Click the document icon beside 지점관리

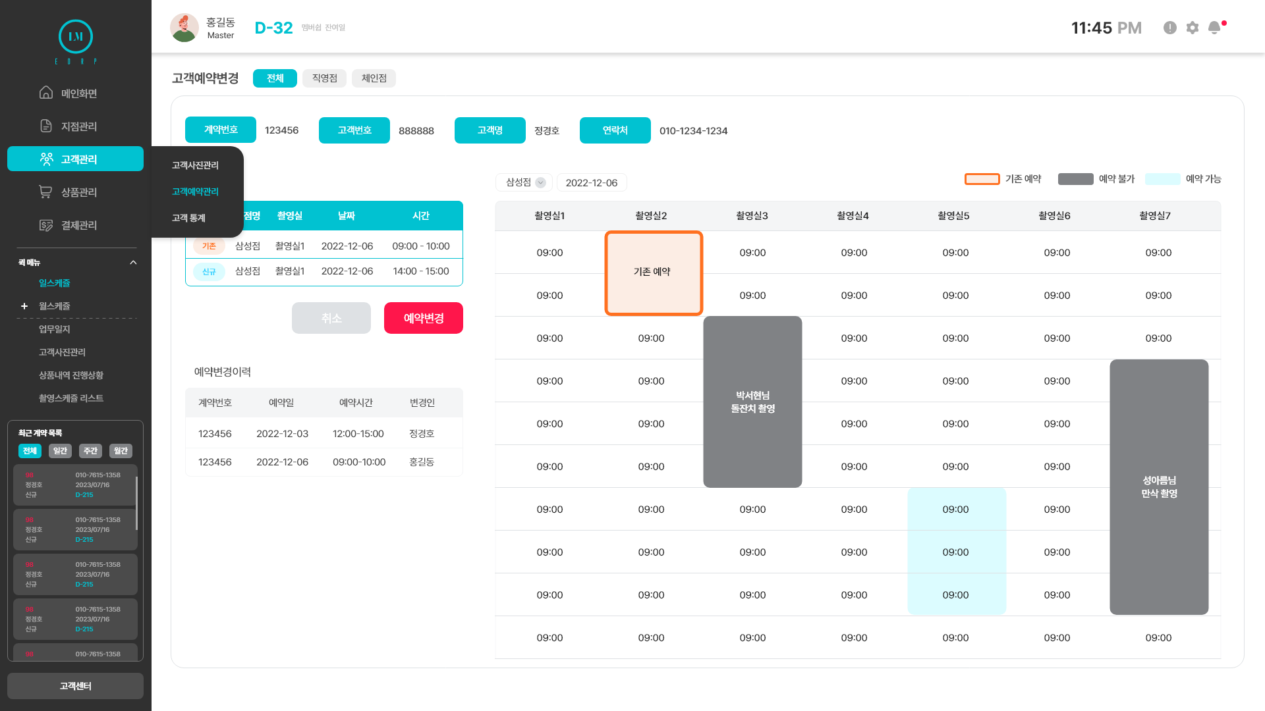pos(45,126)
